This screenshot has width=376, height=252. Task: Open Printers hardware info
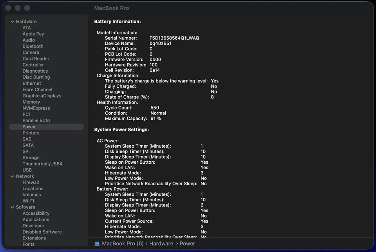click(31, 133)
